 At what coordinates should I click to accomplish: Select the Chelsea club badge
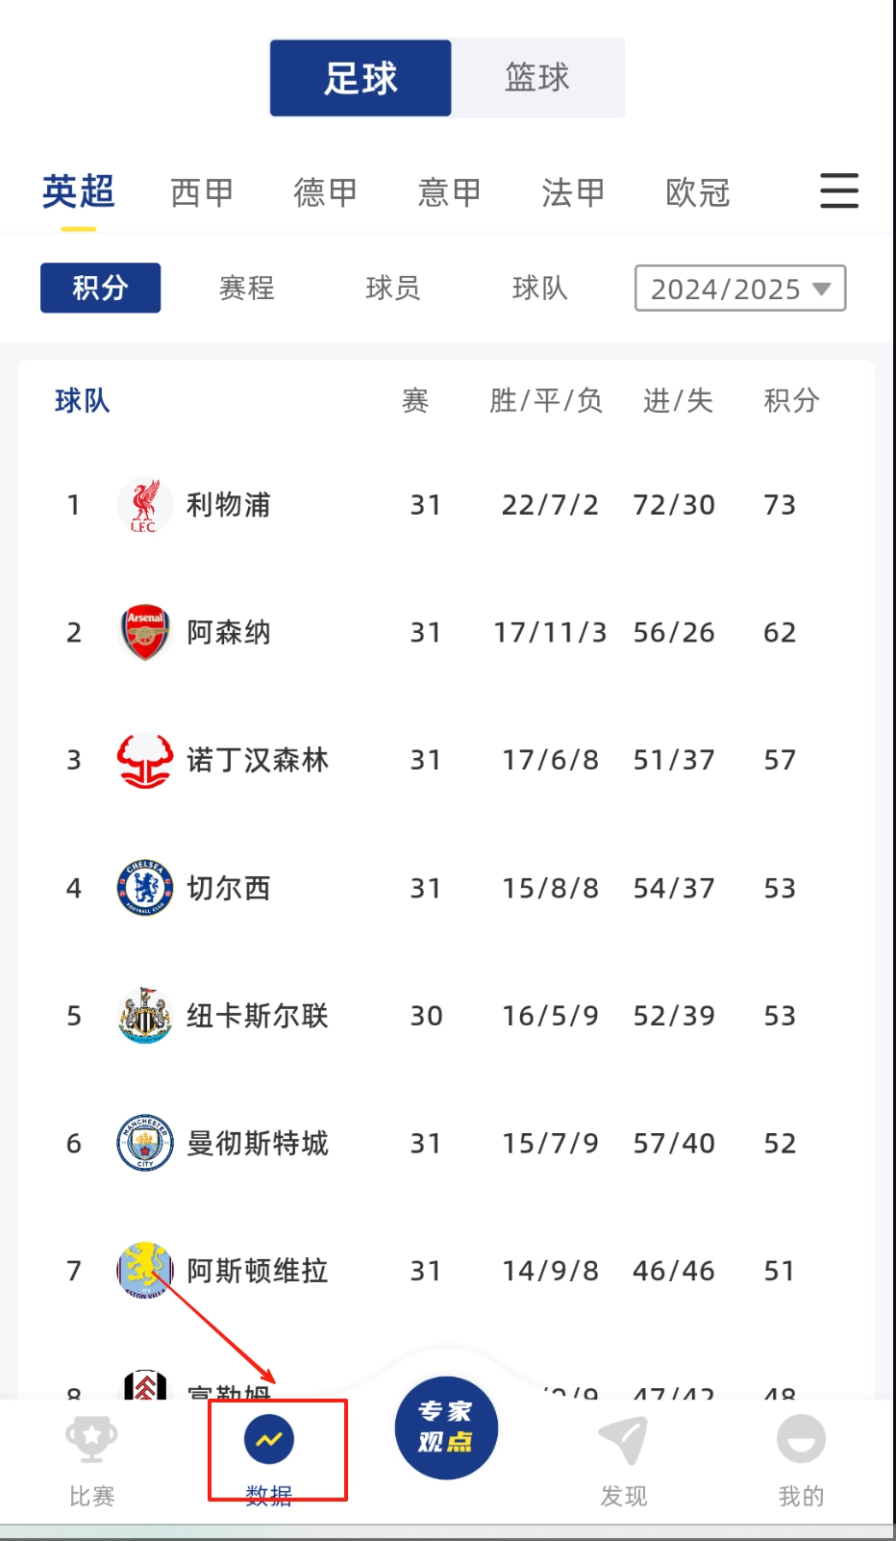pyautogui.click(x=144, y=888)
